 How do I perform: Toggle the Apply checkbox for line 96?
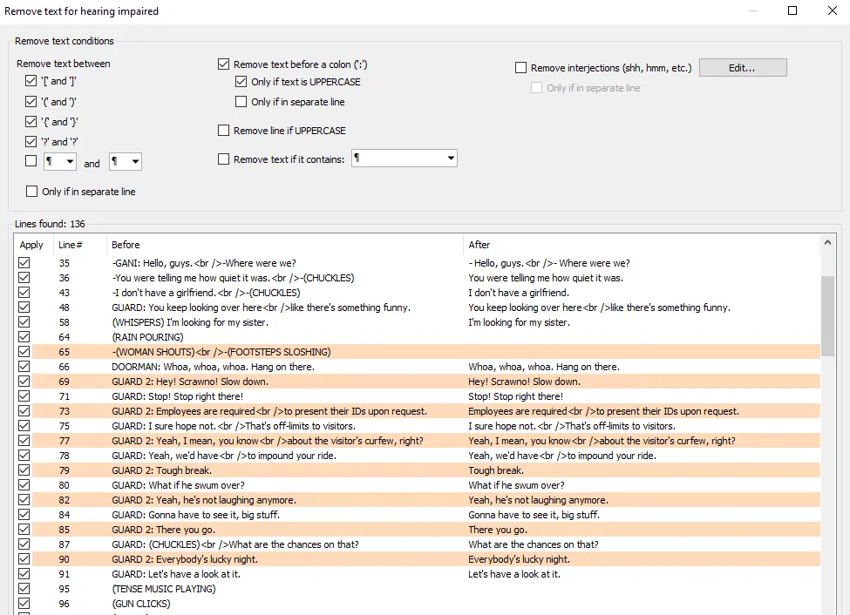(24, 603)
